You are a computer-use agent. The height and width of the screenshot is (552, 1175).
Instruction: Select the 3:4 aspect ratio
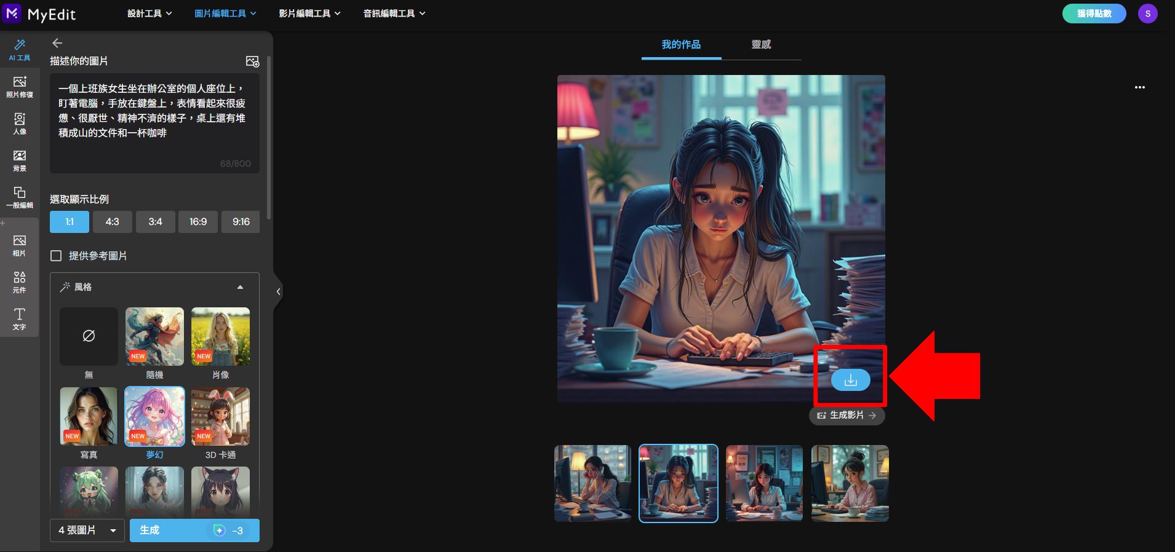click(x=155, y=222)
